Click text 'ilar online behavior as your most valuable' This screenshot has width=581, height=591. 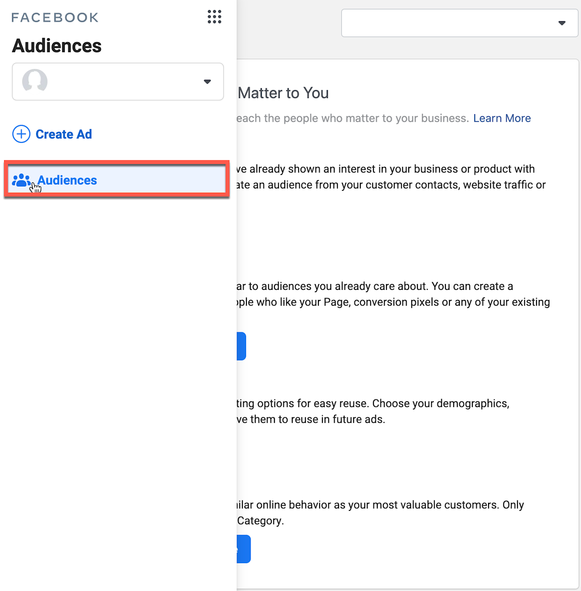(367, 505)
